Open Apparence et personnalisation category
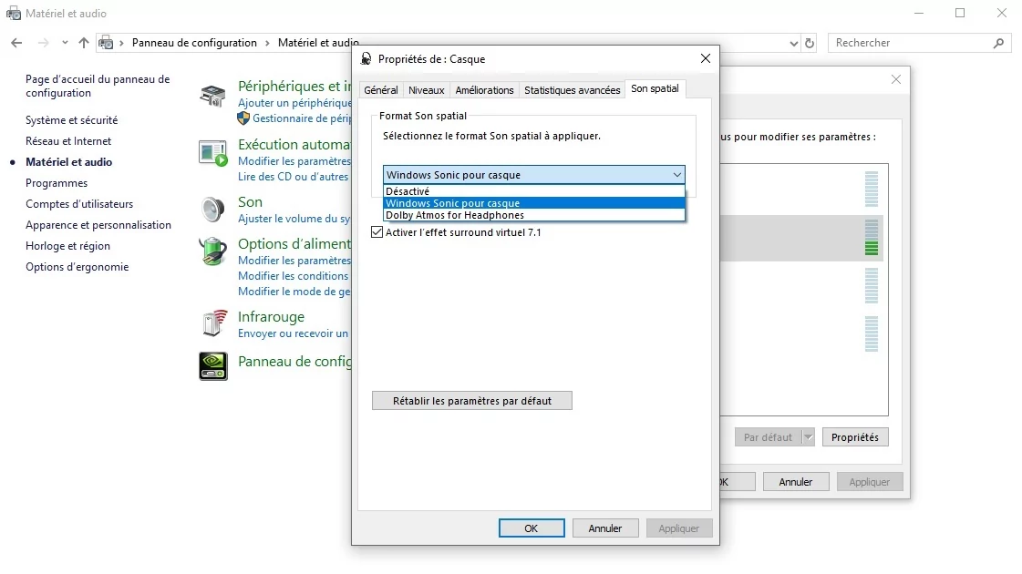The height and width of the screenshot is (574, 1022). 98,225
